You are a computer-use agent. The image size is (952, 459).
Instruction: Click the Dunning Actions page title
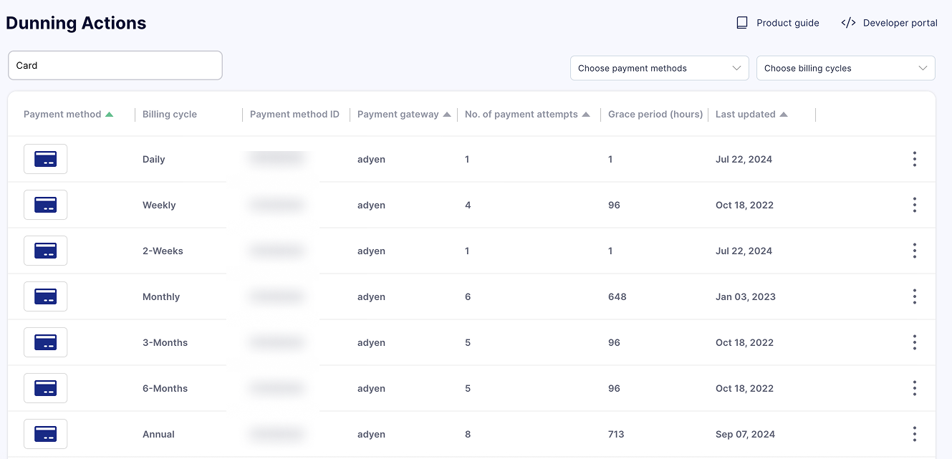(76, 23)
